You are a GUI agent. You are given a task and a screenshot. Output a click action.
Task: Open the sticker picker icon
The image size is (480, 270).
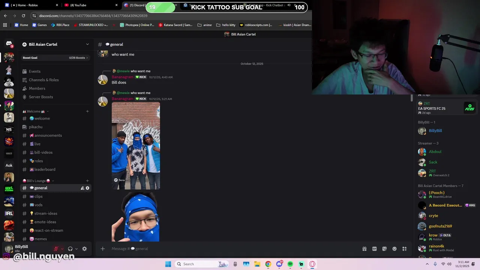click(x=384, y=249)
